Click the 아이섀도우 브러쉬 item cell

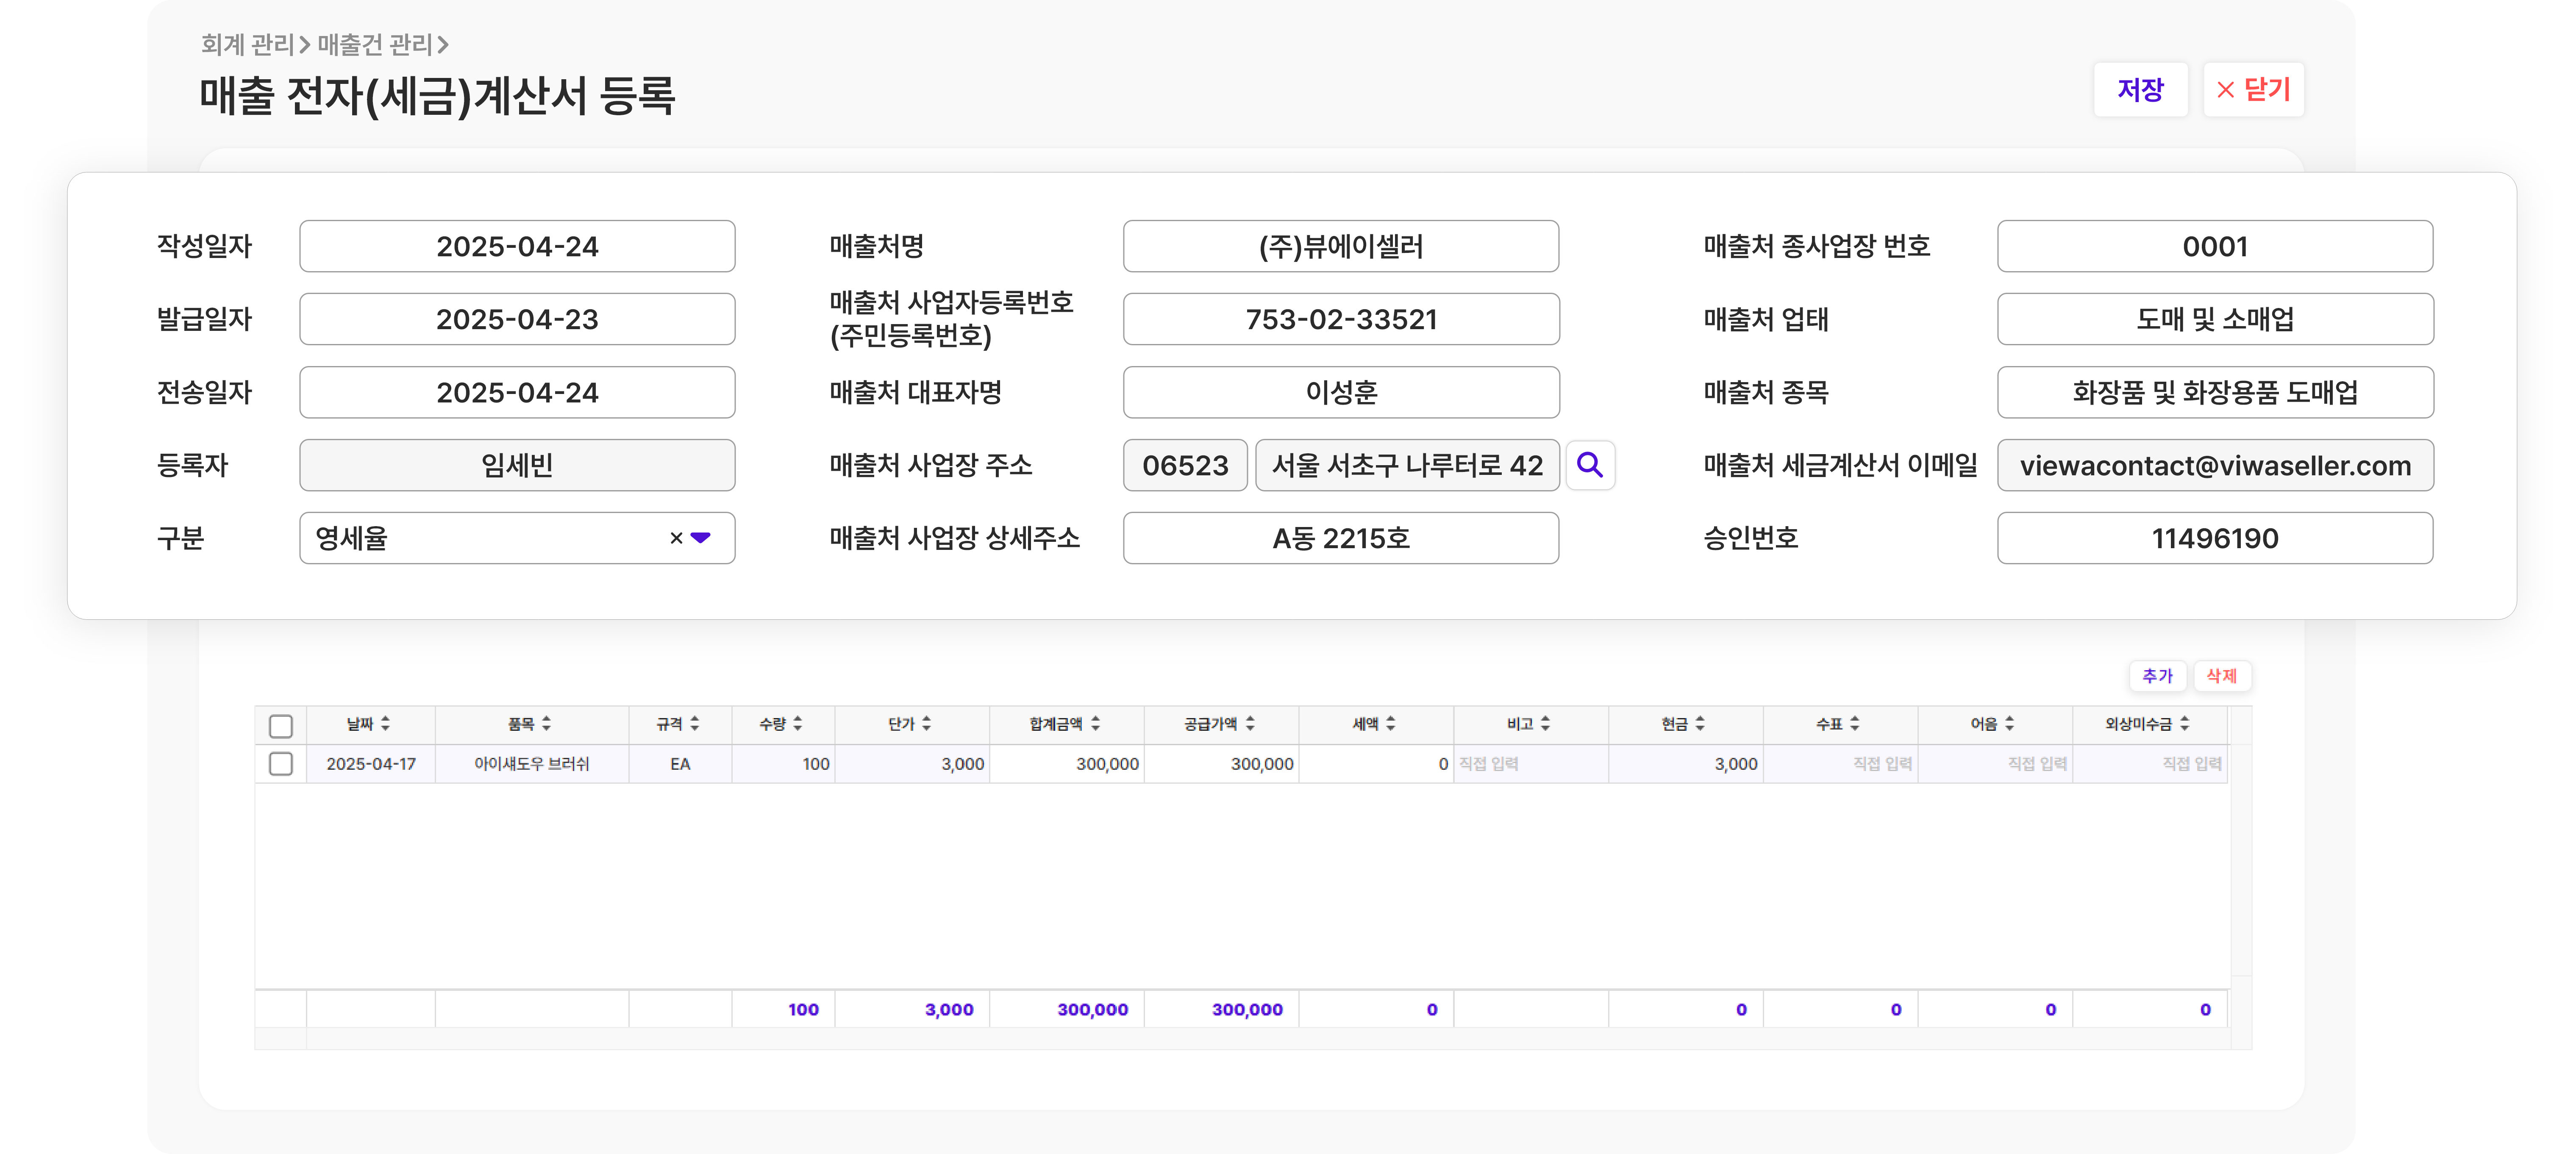tap(532, 764)
